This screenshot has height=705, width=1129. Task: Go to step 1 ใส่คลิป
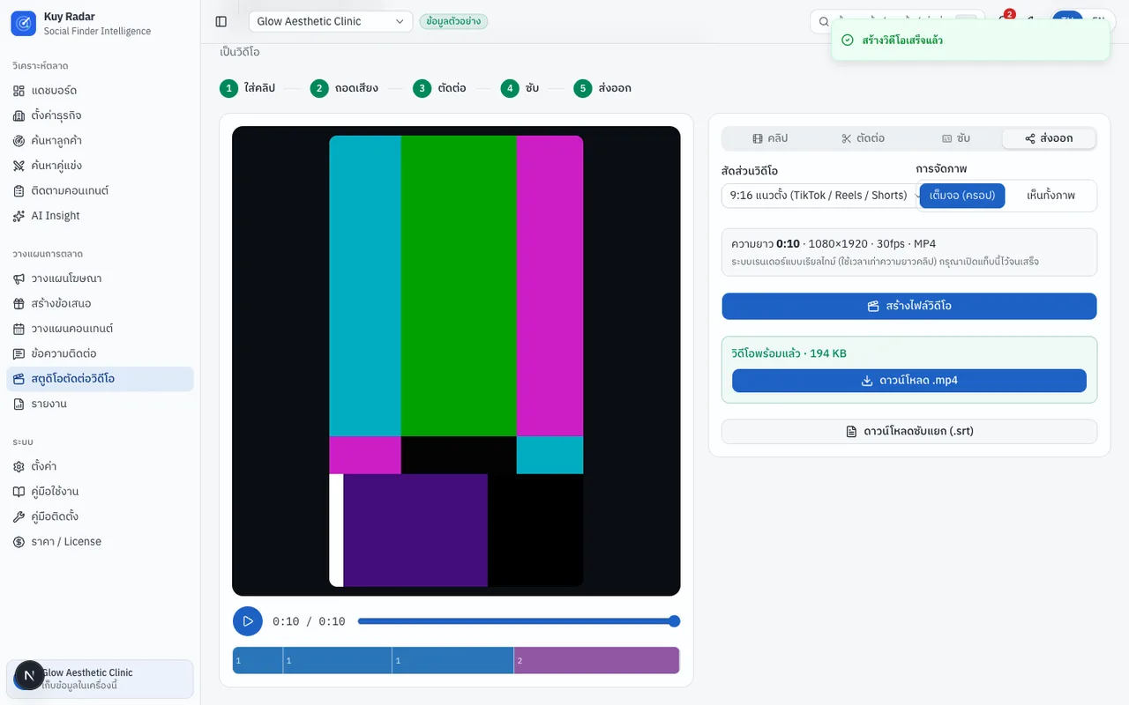248,88
